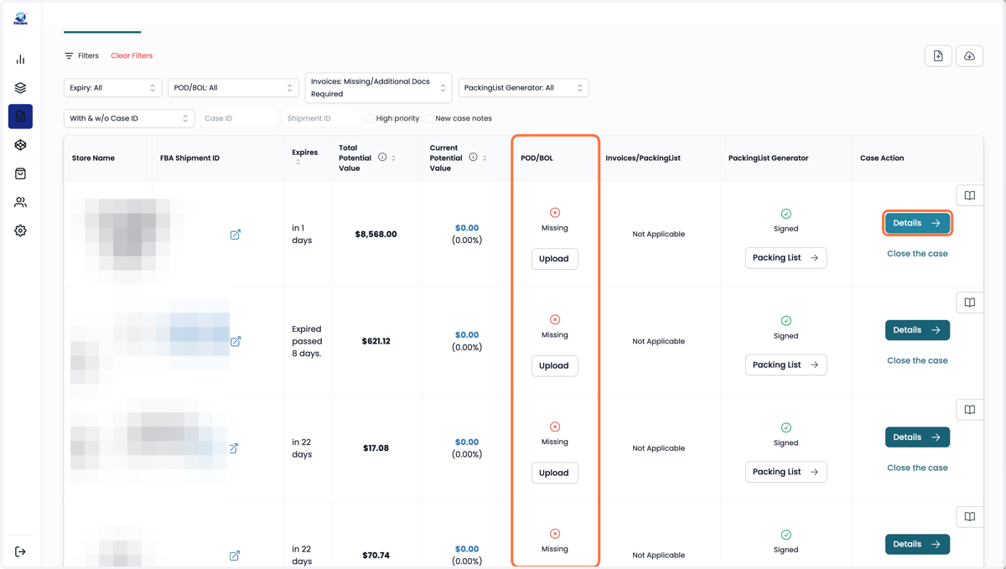The height and width of the screenshot is (569, 1006).
Task: Open Details for the $8,568.00 row
Action: point(917,223)
